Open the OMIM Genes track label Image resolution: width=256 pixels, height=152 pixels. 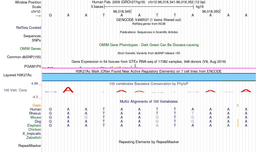point(30,49)
